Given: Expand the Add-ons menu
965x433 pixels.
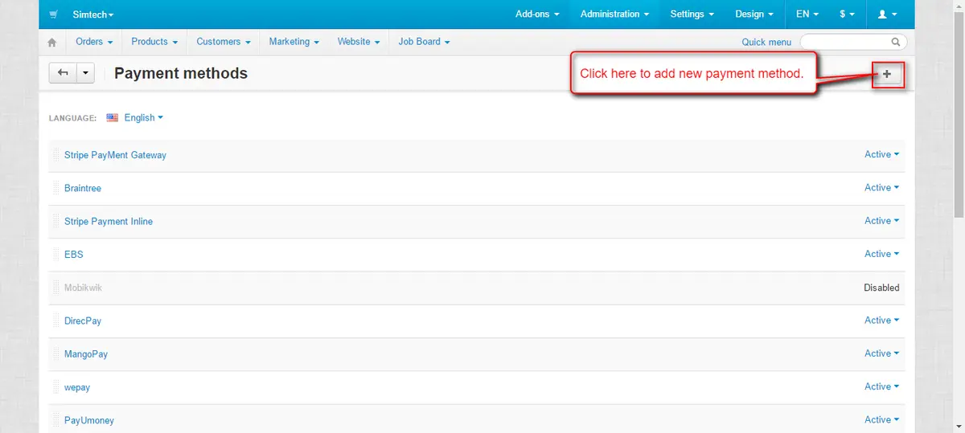Looking at the screenshot, I should pyautogui.click(x=536, y=14).
